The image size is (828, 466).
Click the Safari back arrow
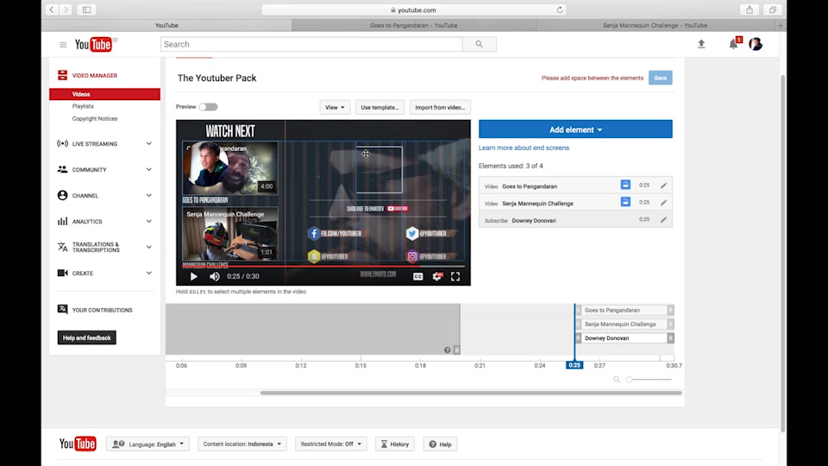pos(52,9)
